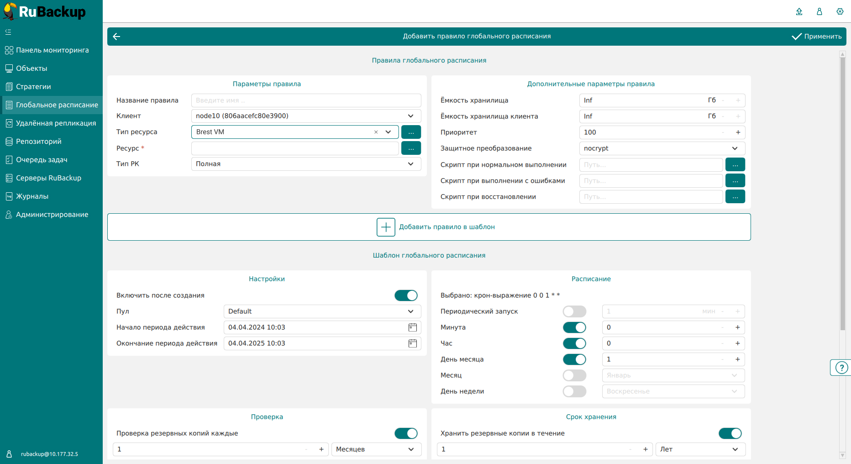Expand the client node10 dropdown
The image size is (851, 464).
pyautogui.click(x=410, y=116)
